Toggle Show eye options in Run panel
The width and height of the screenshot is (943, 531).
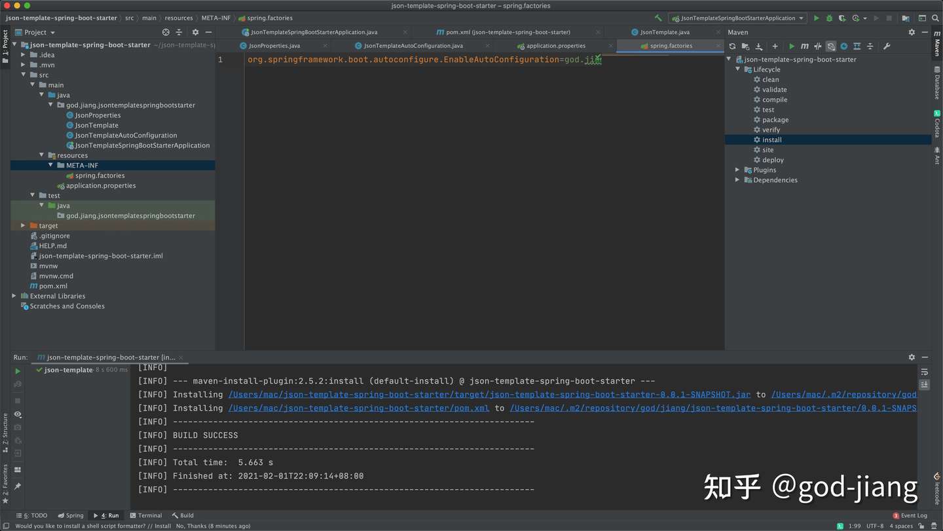(18, 414)
